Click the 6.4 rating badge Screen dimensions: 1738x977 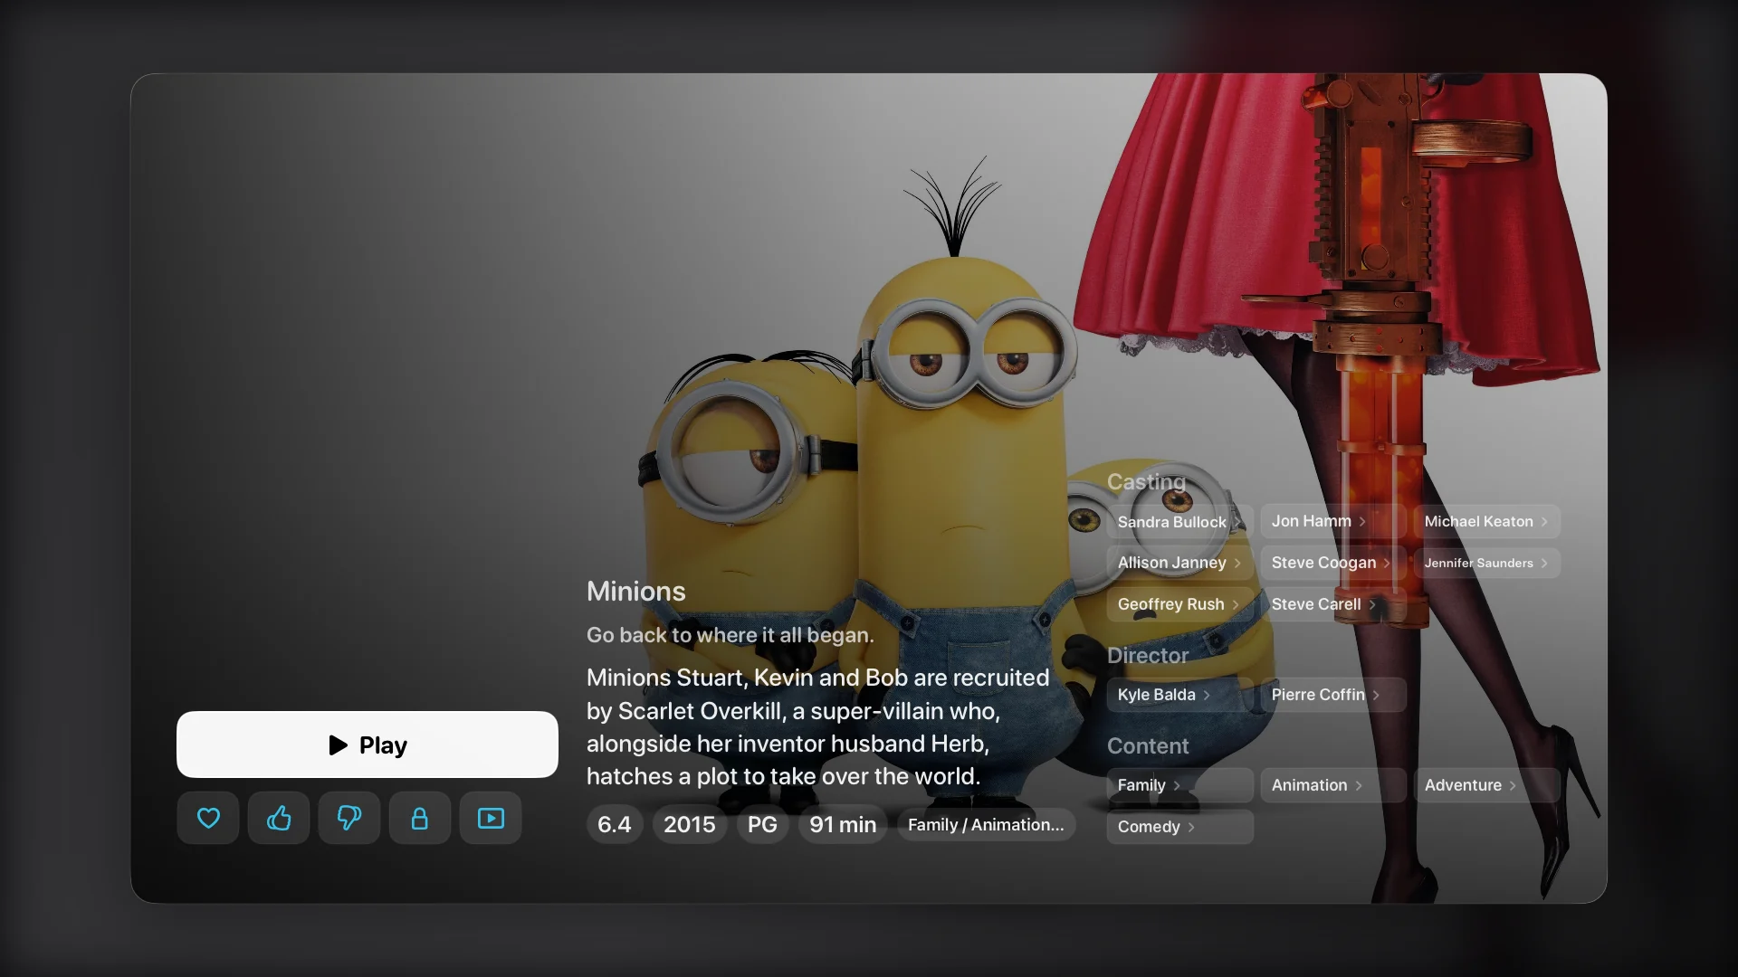tap(615, 824)
